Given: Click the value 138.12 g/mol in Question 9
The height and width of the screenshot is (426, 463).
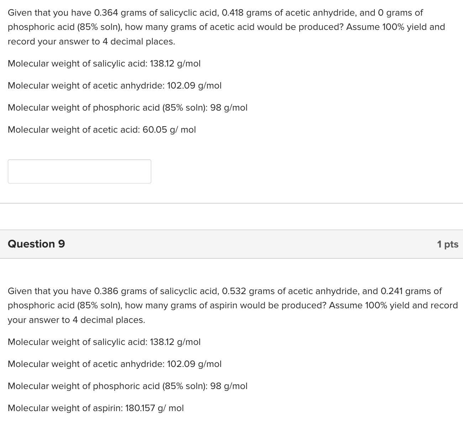Looking at the screenshot, I should tap(176, 342).
